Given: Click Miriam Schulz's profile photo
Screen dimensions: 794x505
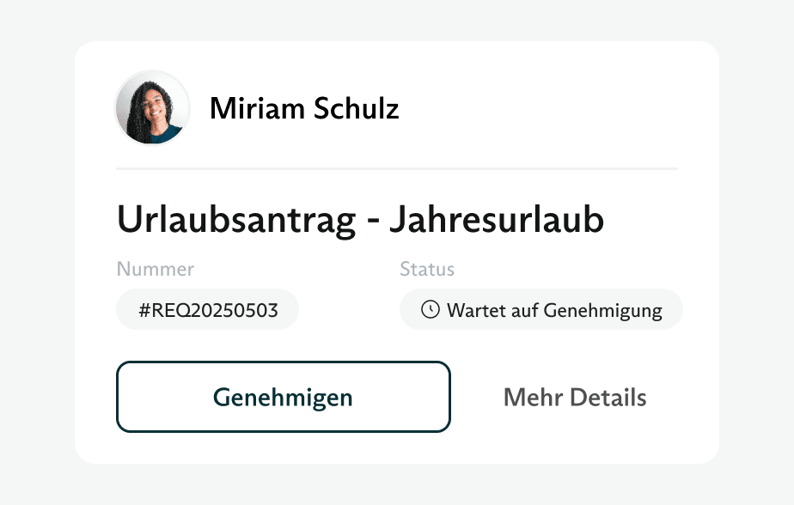Looking at the screenshot, I should tap(152, 108).
